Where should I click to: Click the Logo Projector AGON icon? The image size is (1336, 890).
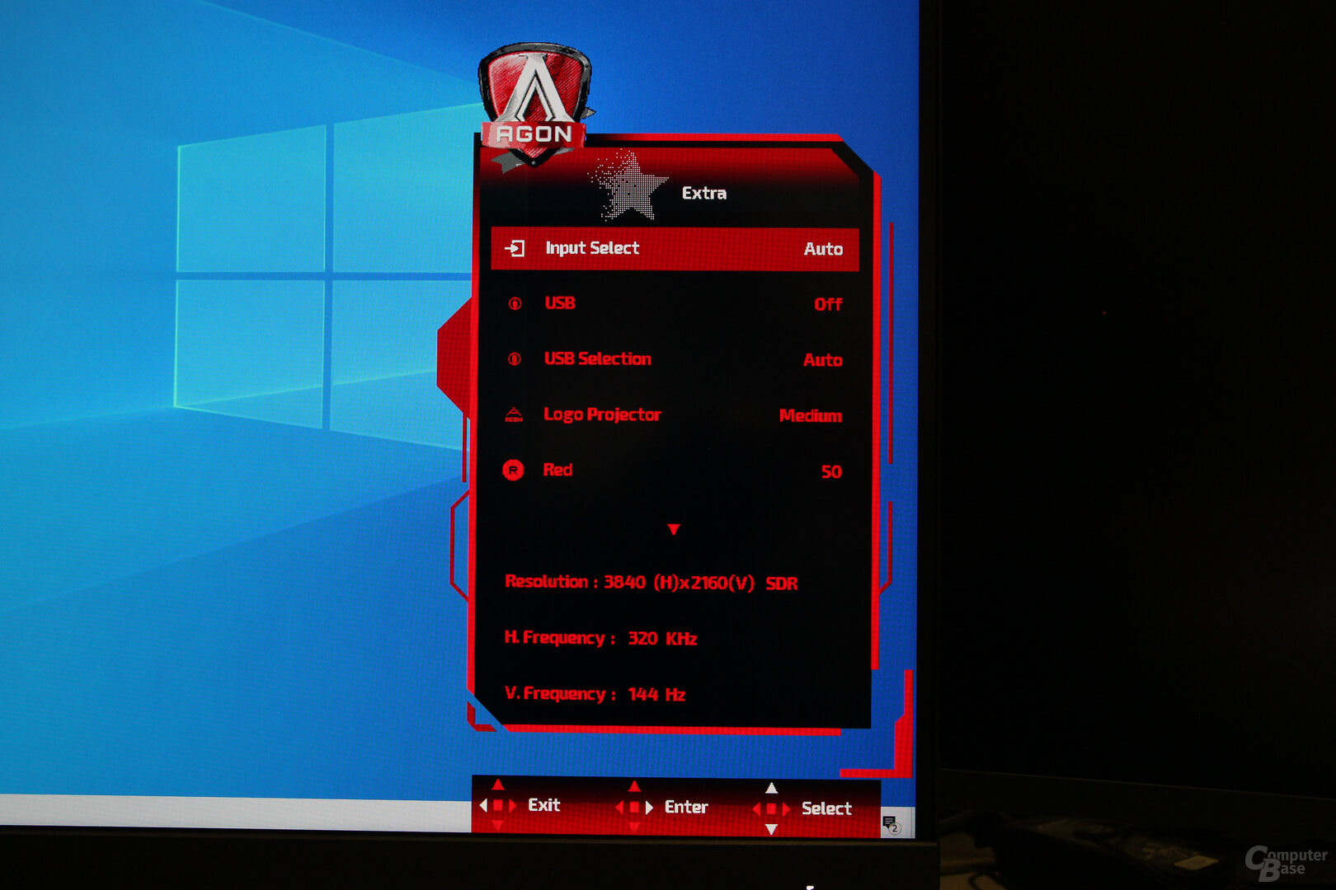tap(513, 415)
